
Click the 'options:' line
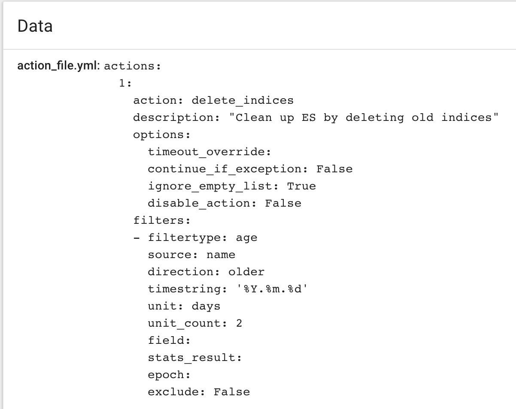tap(161, 135)
